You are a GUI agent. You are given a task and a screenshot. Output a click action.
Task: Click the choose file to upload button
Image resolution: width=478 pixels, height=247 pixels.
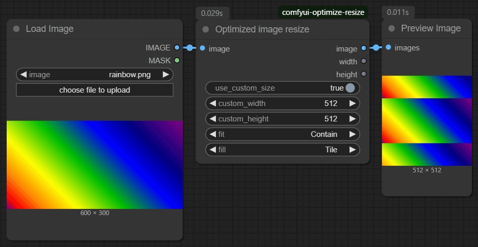95,90
